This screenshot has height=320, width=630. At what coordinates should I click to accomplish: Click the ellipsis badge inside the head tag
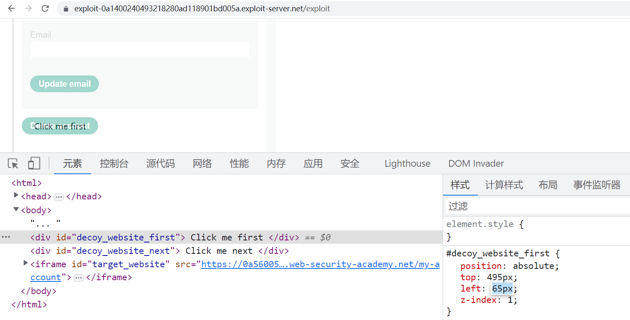[x=59, y=197]
